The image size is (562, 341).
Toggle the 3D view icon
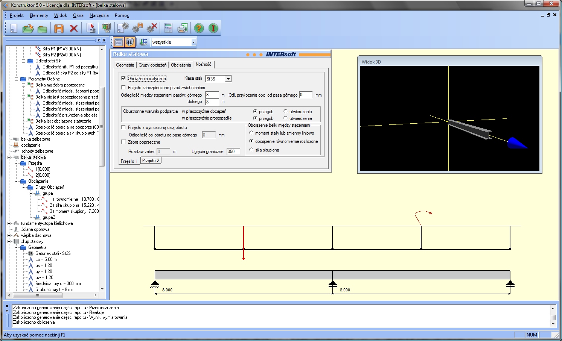(x=130, y=42)
